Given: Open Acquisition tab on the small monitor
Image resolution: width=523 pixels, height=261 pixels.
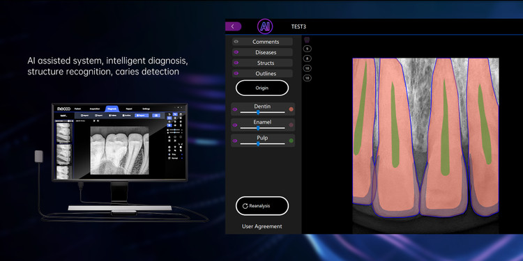Looking at the screenshot, I should tap(95, 109).
